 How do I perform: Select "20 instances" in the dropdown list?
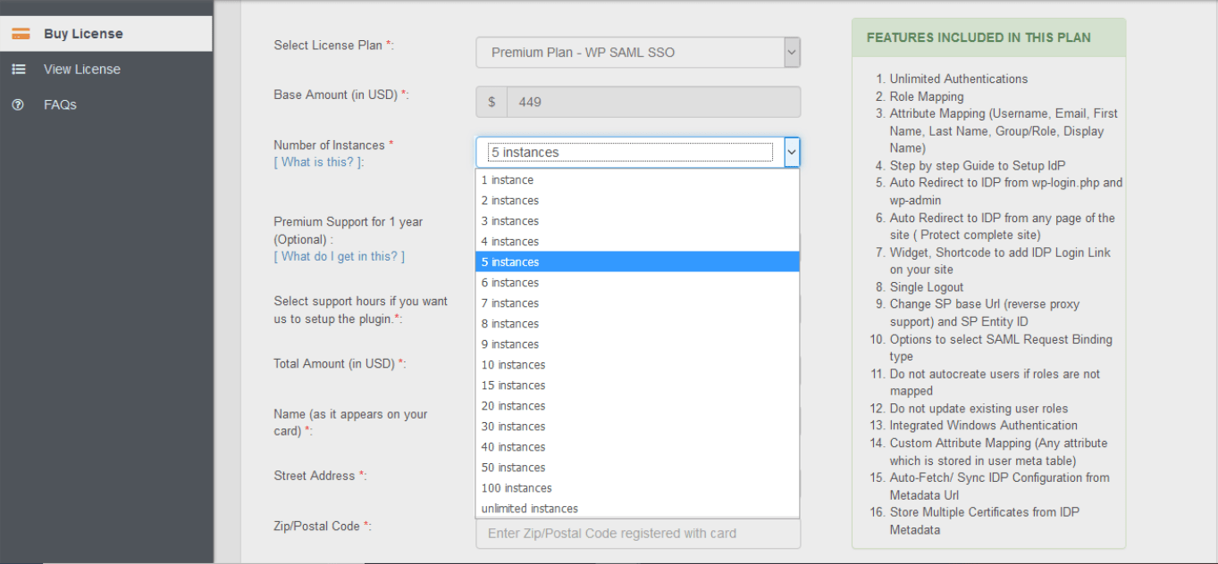coord(638,406)
